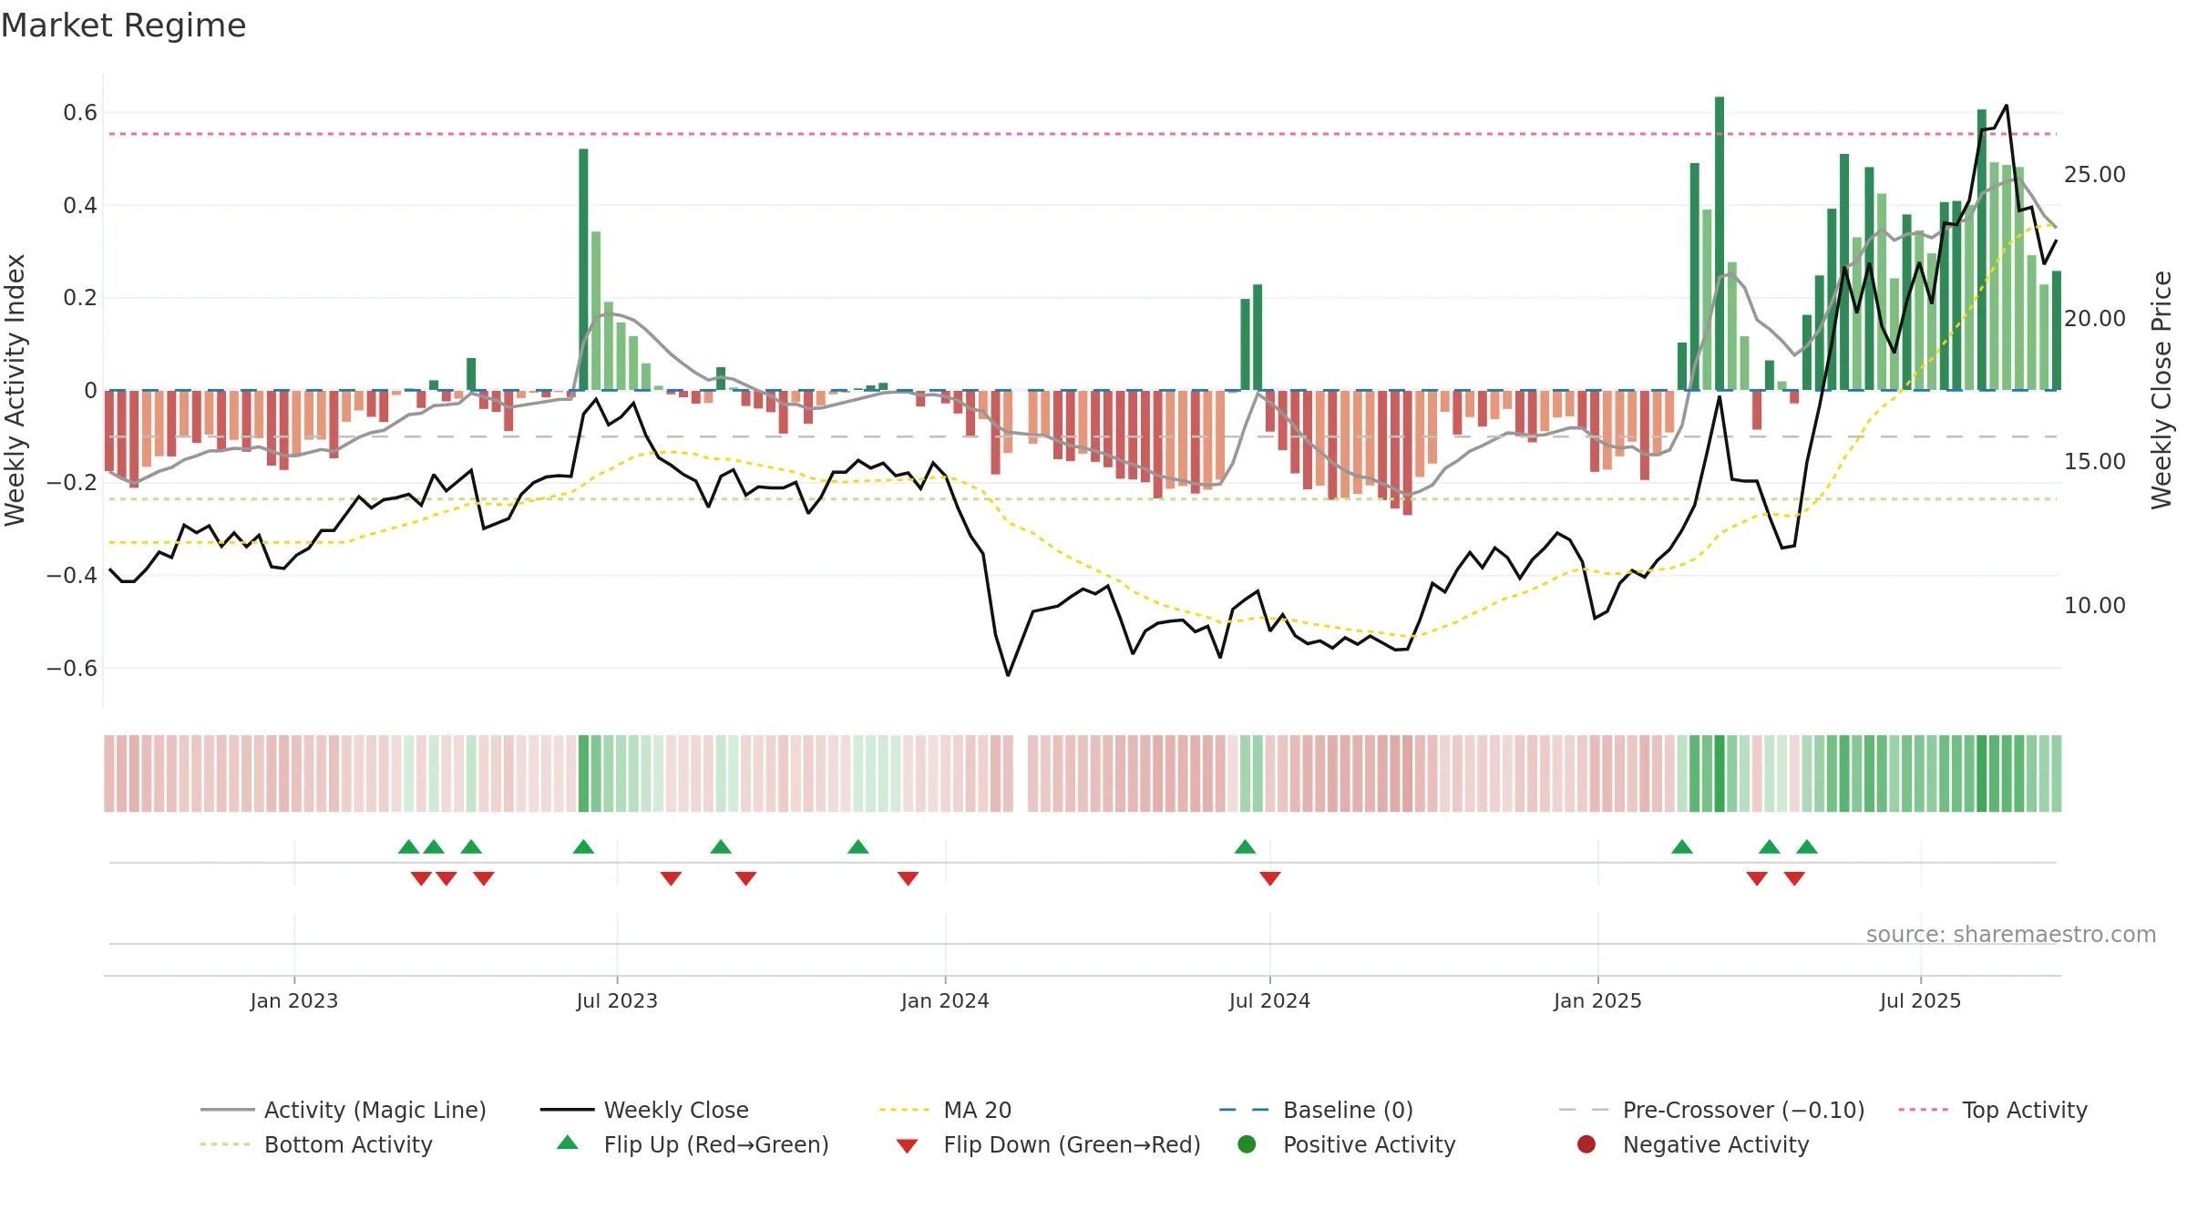Click the Market Regime chart title

pos(123,26)
